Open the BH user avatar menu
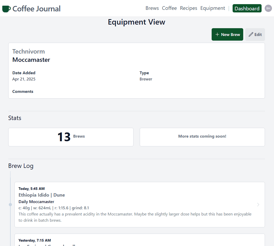 point(268,8)
